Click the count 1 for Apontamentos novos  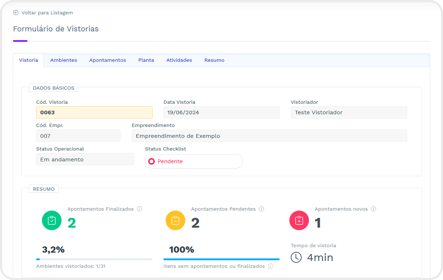pos(318,223)
